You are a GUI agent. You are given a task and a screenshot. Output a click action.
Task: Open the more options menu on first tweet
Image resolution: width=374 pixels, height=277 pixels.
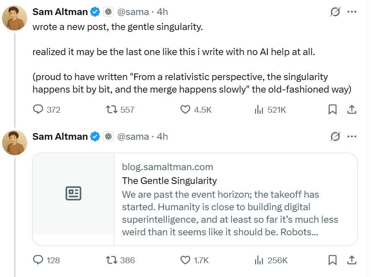(x=352, y=12)
